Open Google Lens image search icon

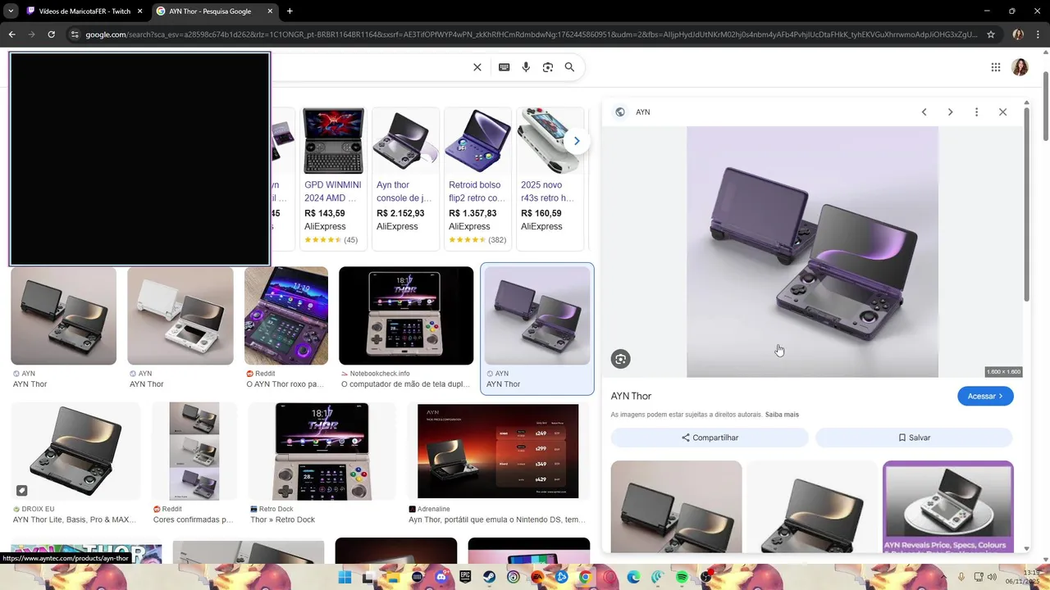click(x=548, y=67)
